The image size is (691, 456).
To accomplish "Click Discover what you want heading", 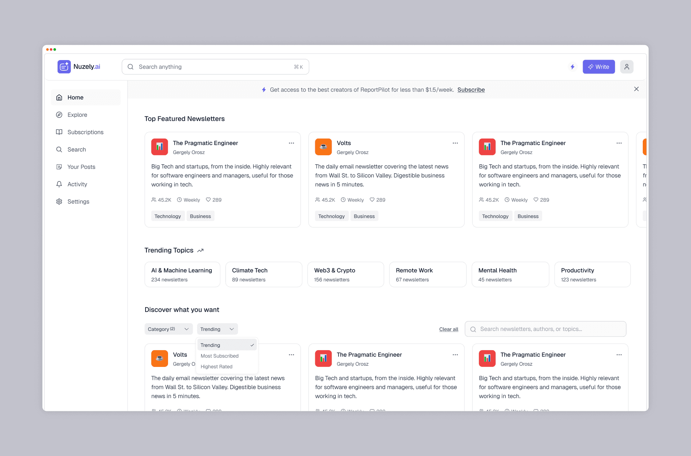I will coord(182,310).
